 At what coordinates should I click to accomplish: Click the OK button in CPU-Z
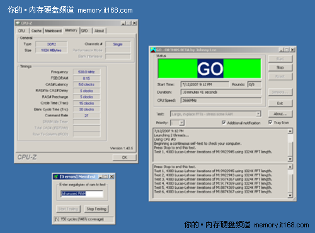125,157
